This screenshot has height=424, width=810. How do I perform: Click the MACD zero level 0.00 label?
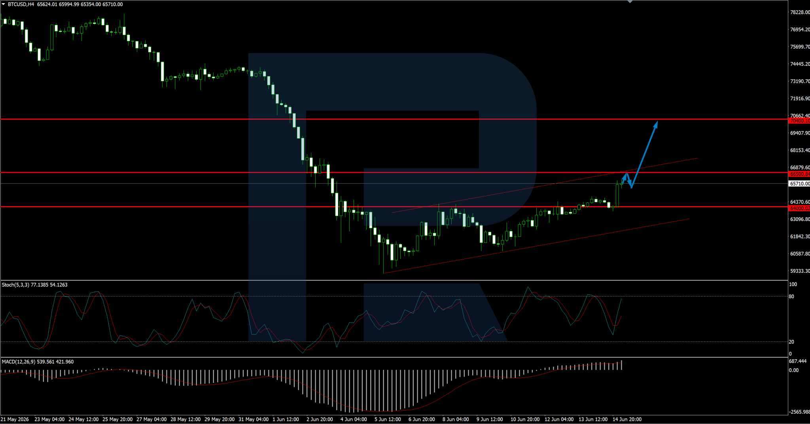click(x=794, y=370)
